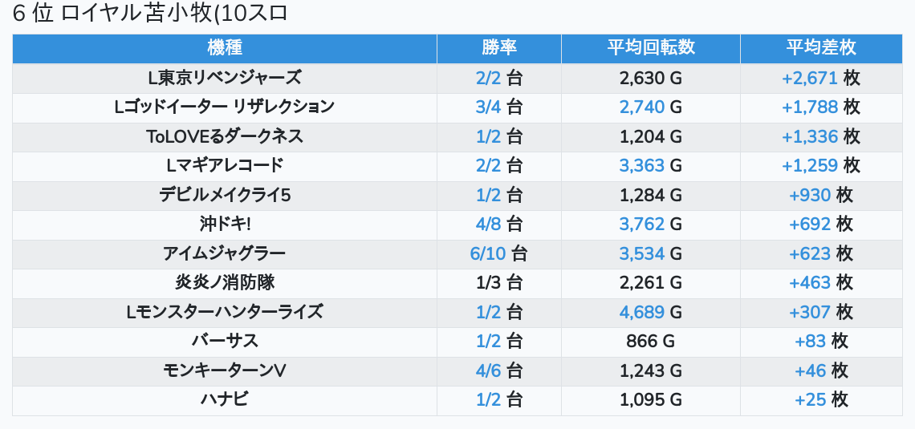Click the 機種 column header

225,48
